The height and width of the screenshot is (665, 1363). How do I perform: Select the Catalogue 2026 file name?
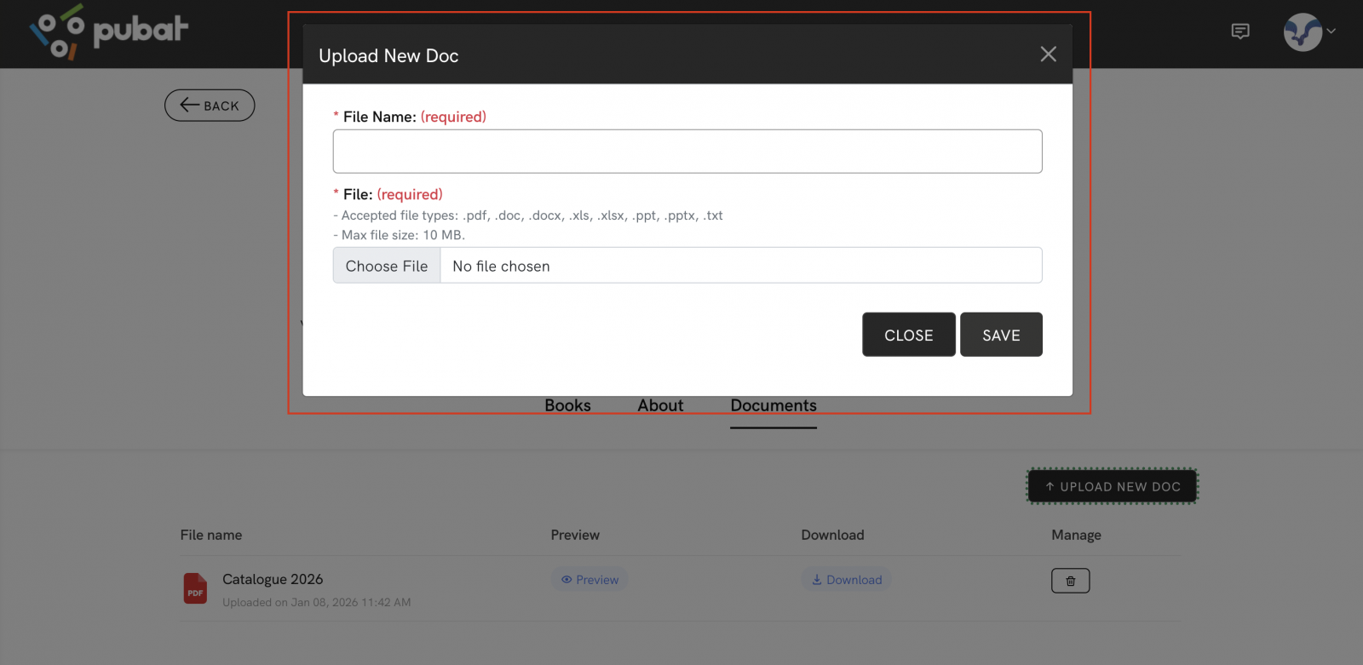273,579
